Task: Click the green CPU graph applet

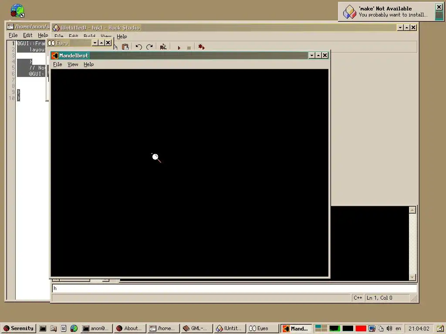Action: click(x=335, y=328)
